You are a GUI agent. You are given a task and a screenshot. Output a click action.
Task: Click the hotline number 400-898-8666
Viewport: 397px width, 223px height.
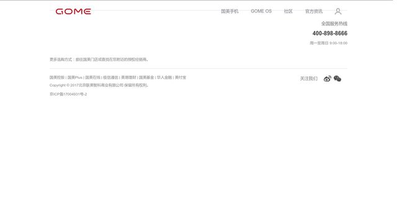coord(330,33)
